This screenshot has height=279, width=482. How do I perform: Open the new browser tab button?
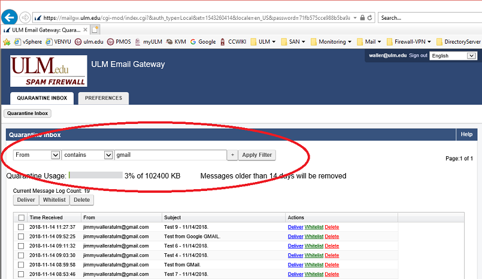95,29
